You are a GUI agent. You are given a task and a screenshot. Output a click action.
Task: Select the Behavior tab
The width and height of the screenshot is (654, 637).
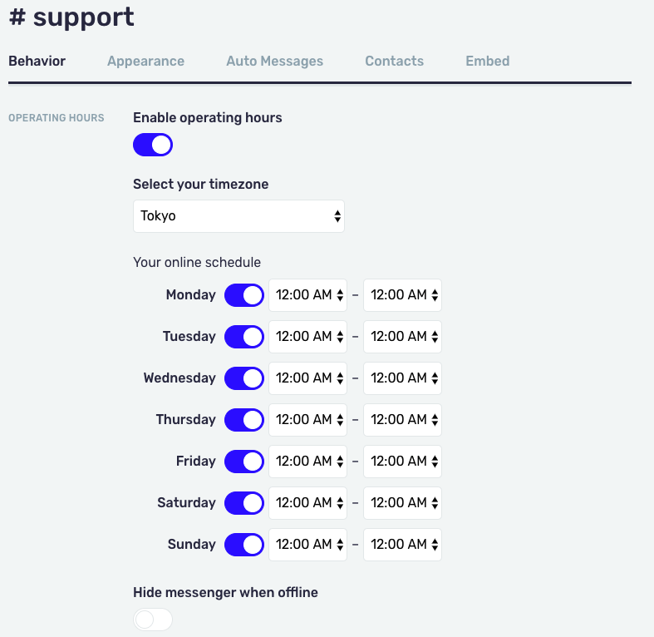click(37, 61)
